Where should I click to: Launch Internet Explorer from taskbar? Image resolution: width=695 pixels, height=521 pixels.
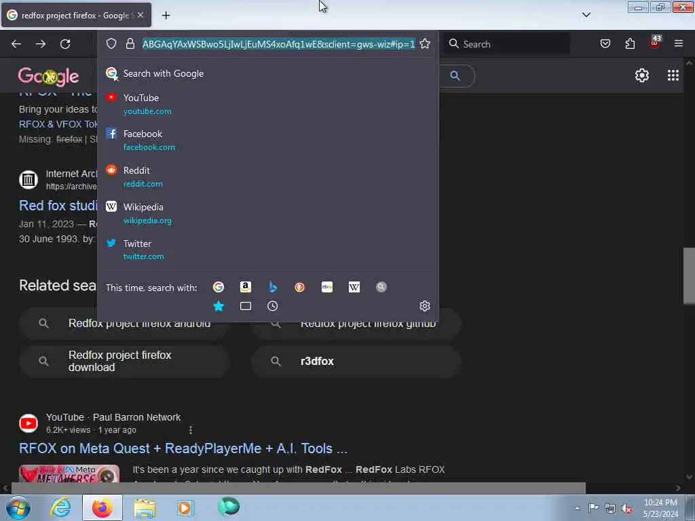[x=60, y=507]
